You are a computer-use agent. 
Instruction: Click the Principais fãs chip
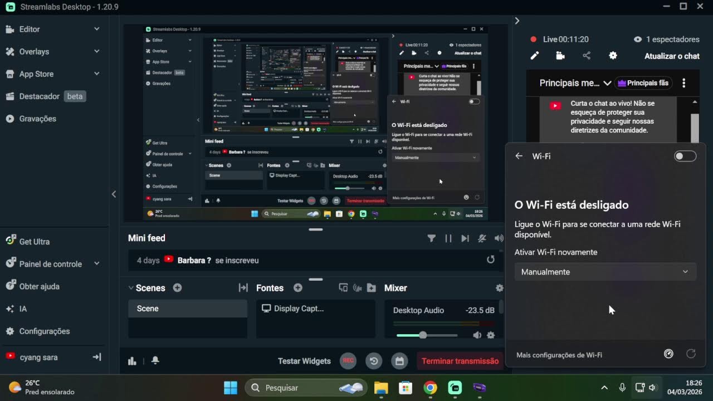click(x=644, y=83)
